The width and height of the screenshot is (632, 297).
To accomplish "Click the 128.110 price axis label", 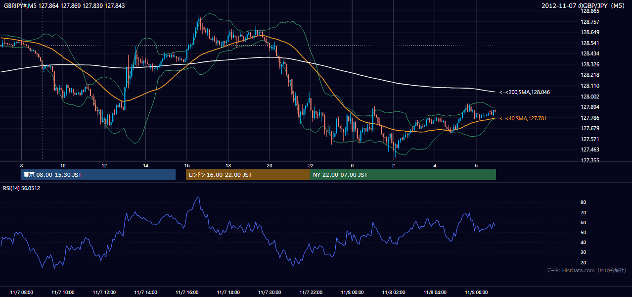I will click(589, 86).
